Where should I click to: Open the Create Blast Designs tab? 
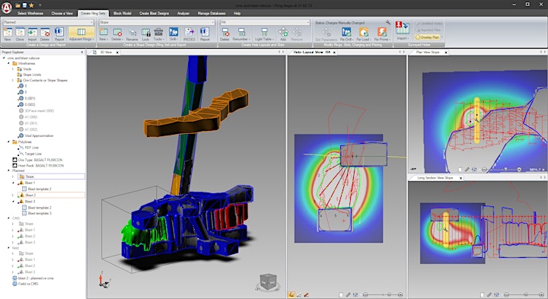pyautogui.click(x=154, y=13)
